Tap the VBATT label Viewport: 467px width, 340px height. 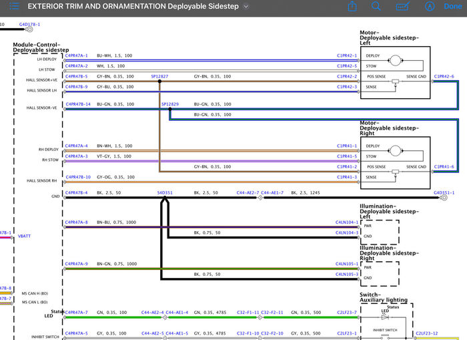24,236
